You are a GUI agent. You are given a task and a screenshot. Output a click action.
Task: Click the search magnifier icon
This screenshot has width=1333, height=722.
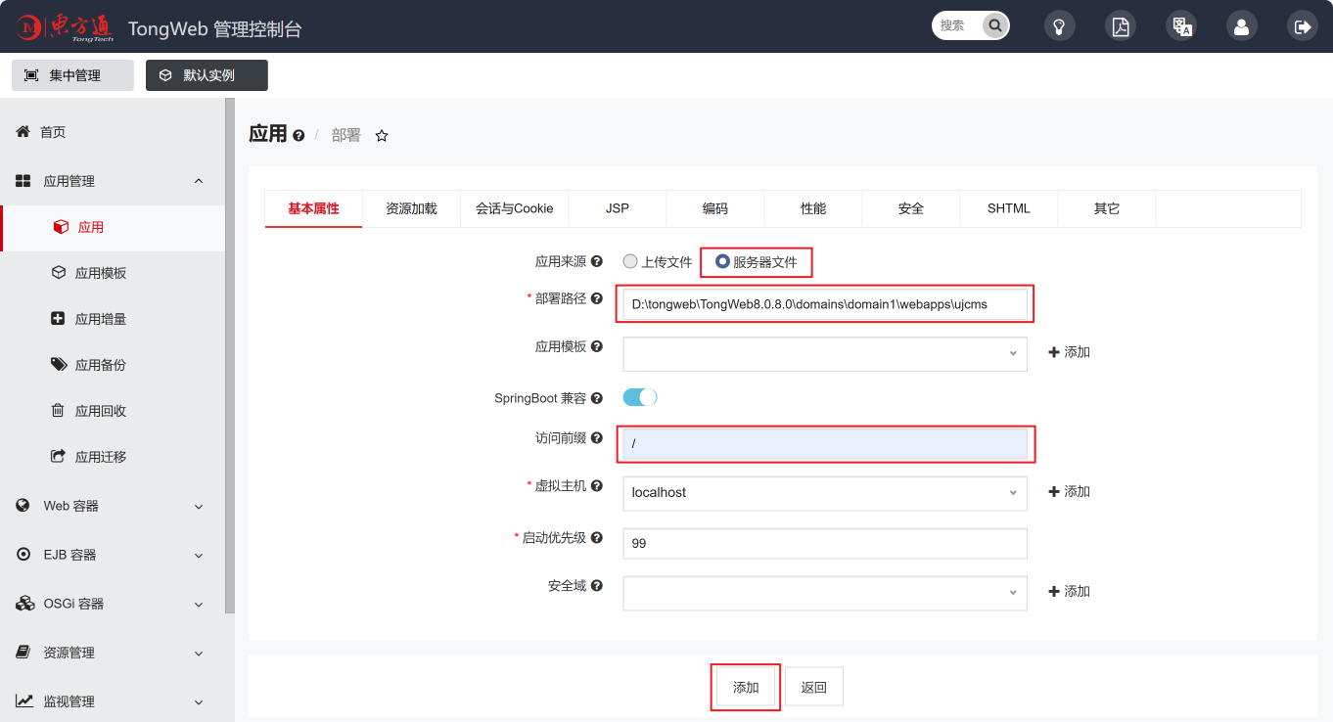coord(995,25)
